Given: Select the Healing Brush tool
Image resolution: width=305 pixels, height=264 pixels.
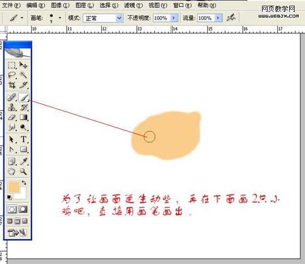Looking at the screenshot, I should [x=12, y=97].
